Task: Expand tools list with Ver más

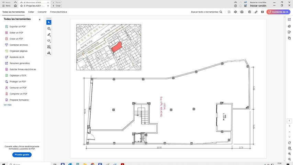Action: [8, 105]
